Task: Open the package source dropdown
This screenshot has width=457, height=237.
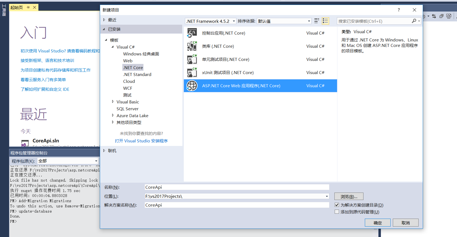Action: coord(96,161)
